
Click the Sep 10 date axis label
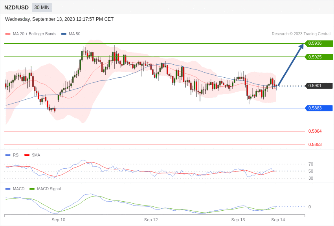pos(59,220)
